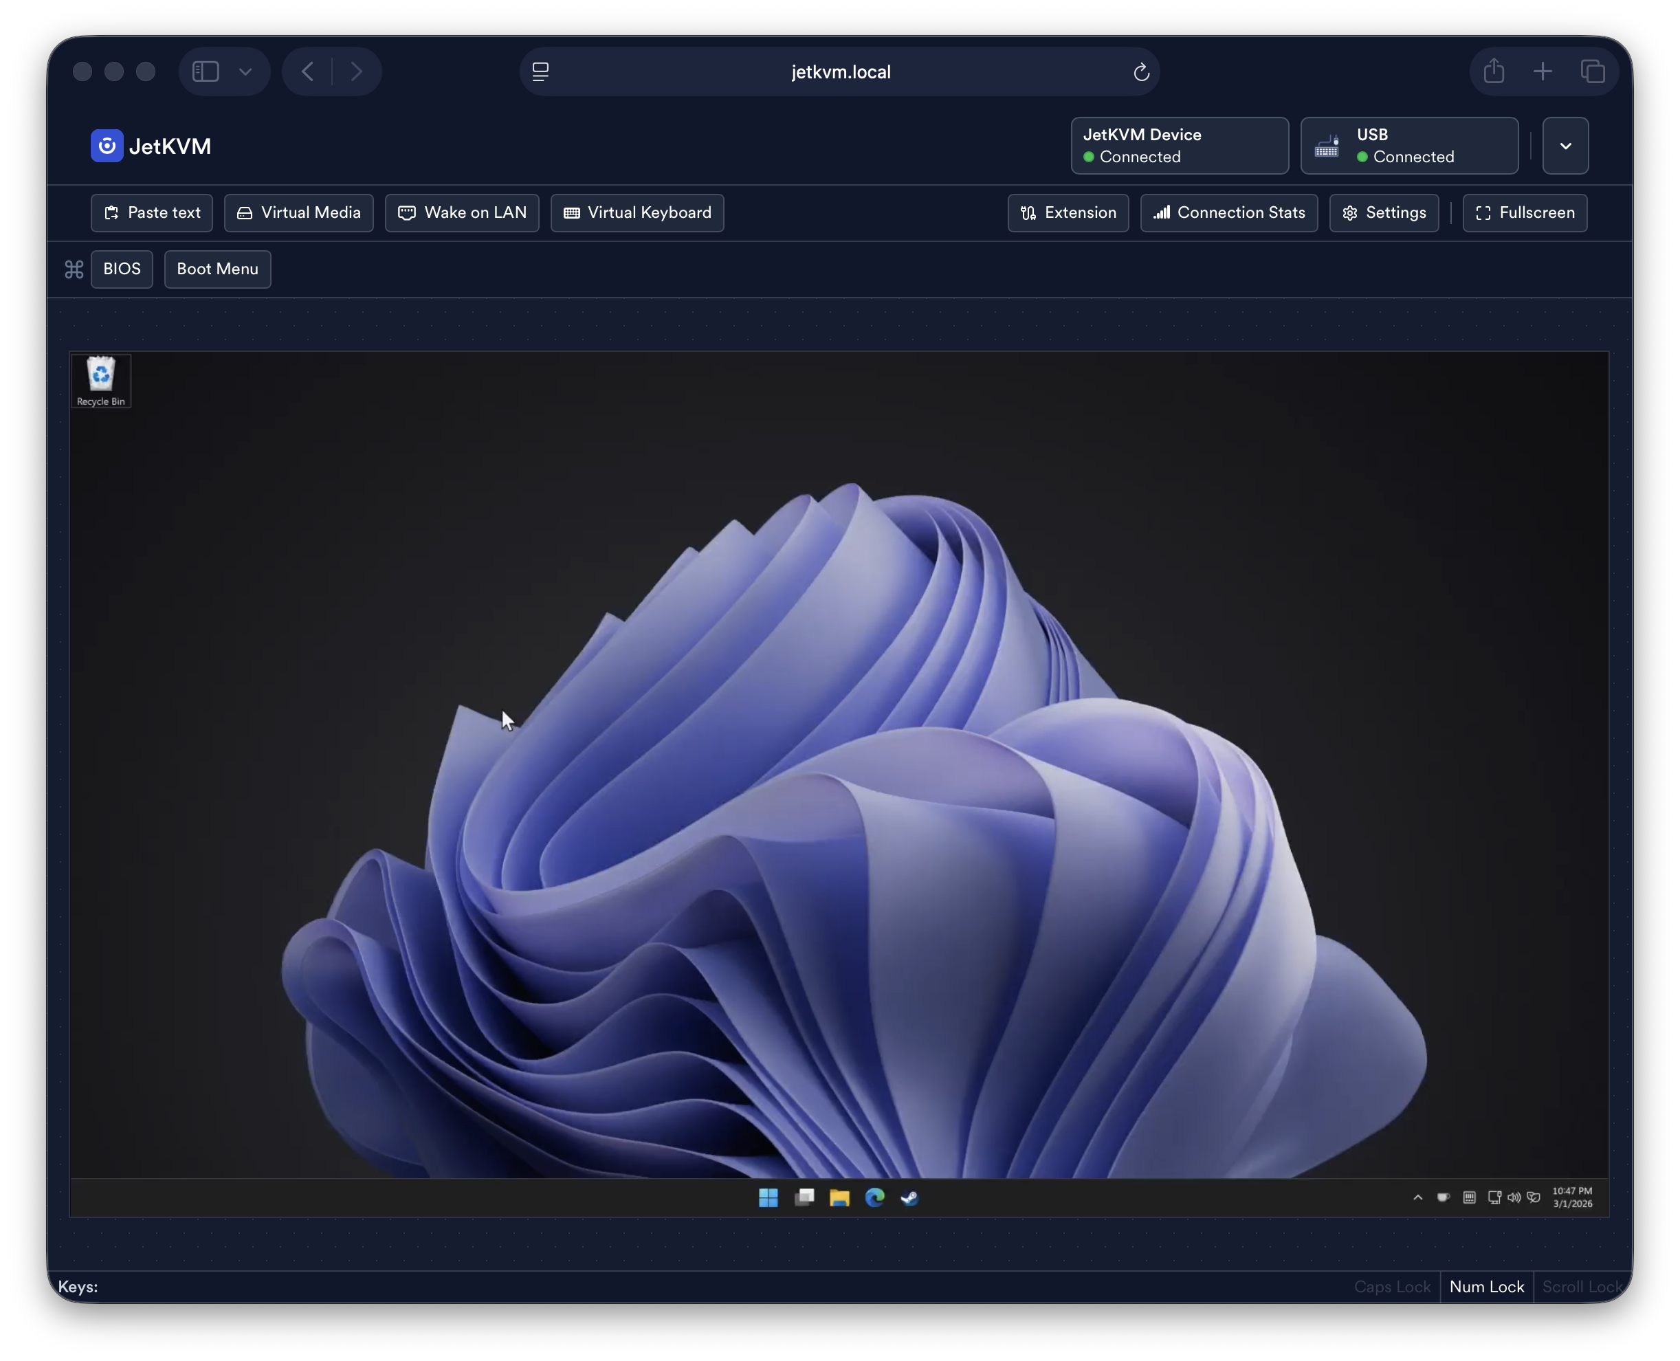Open the taskbar clock showing 10:47 PM

[x=1573, y=1198]
